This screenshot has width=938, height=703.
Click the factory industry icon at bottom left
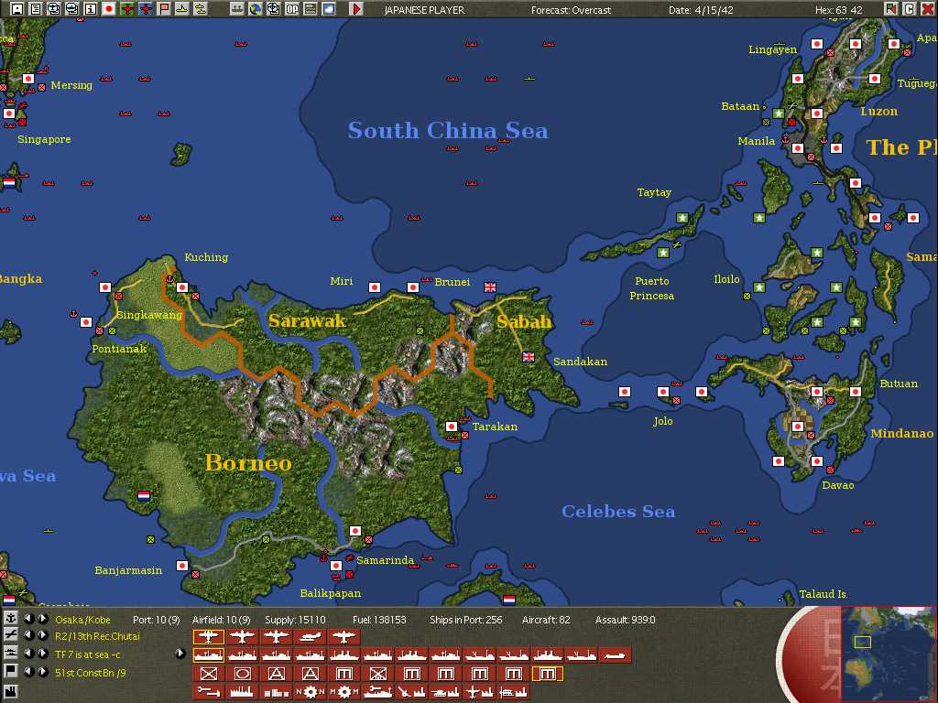[10, 693]
